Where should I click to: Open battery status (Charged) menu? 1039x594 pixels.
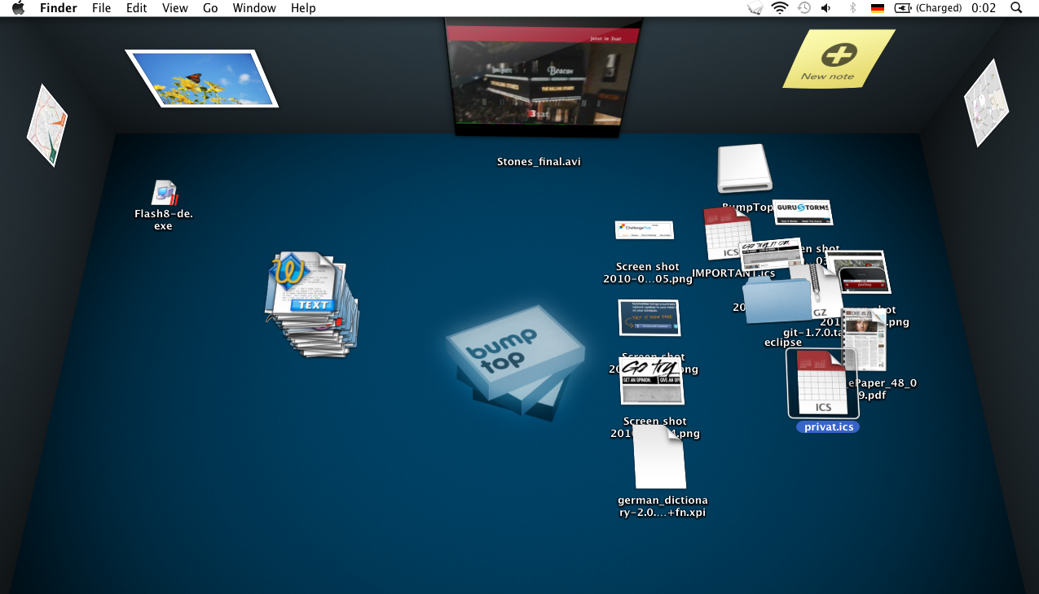pos(928,8)
